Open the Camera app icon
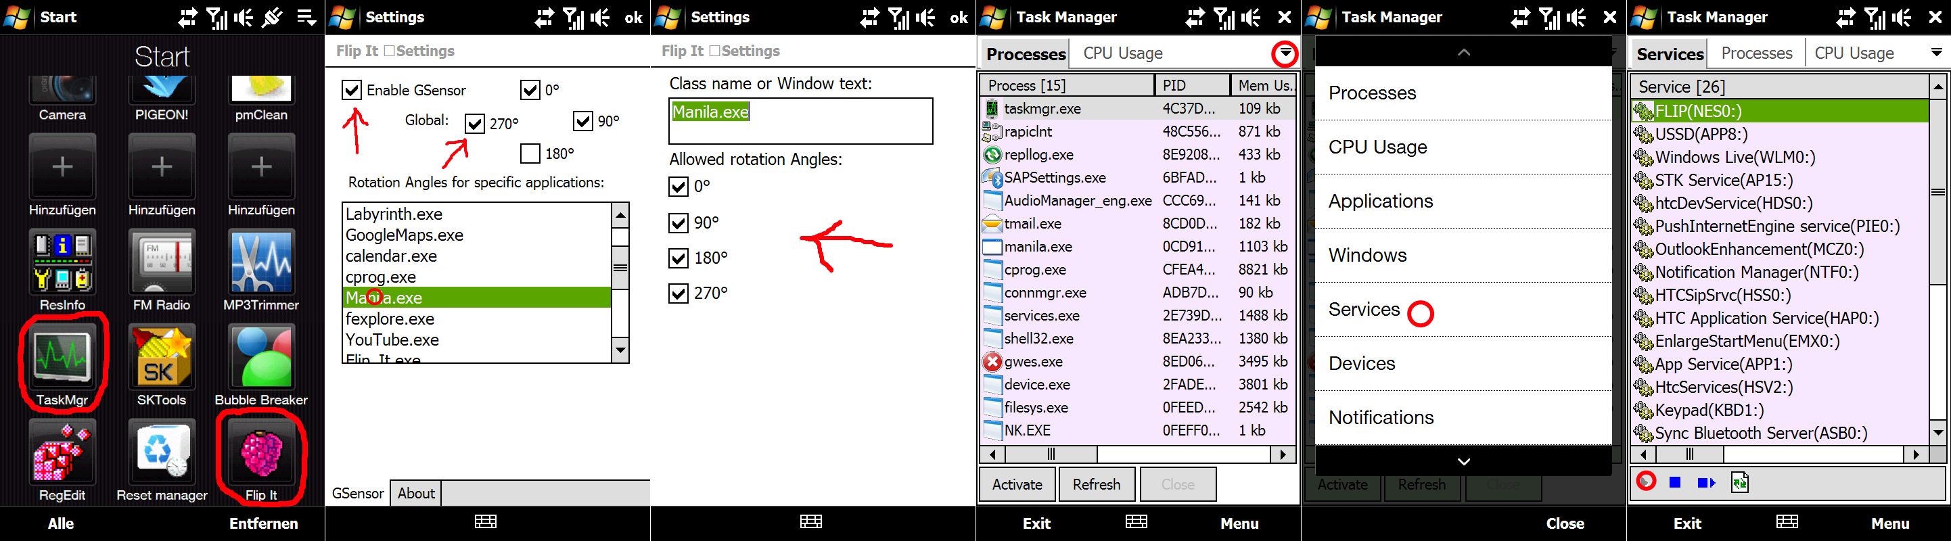Viewport: 1951px width, 541px height. click(x=62, y=90)
